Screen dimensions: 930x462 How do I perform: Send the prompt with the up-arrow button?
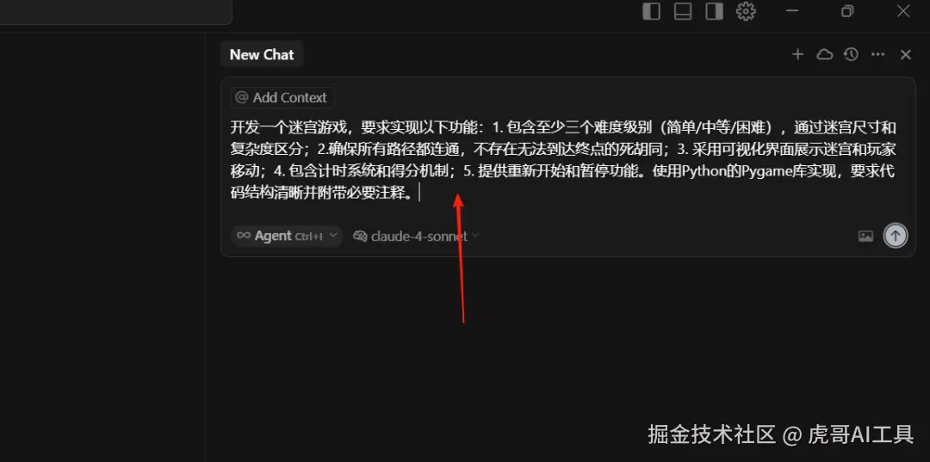pyautogui.click(x=896, y=235)
